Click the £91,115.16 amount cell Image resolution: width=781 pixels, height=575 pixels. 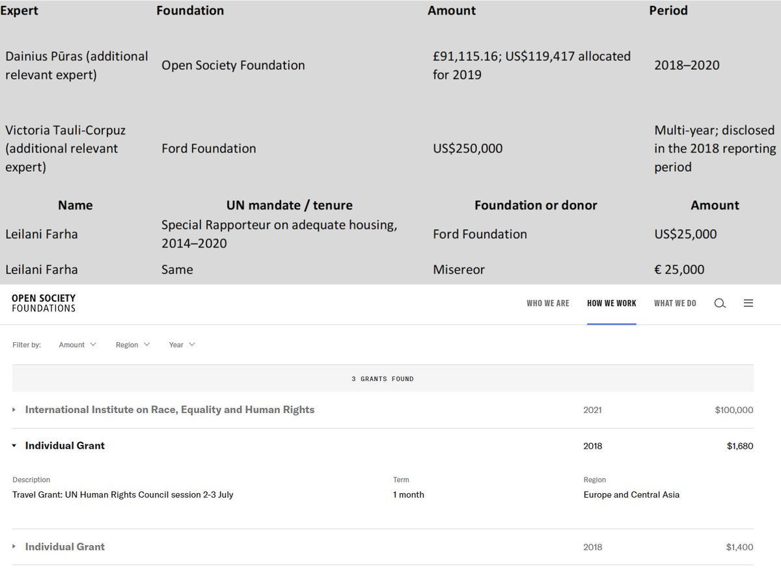tap(532, 65)
